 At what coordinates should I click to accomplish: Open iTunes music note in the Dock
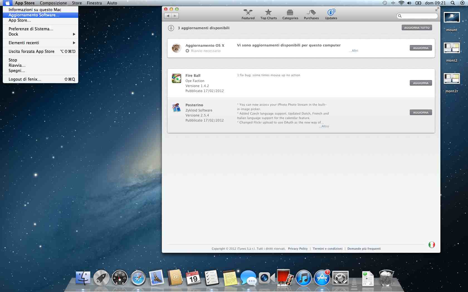click(303, 278)
